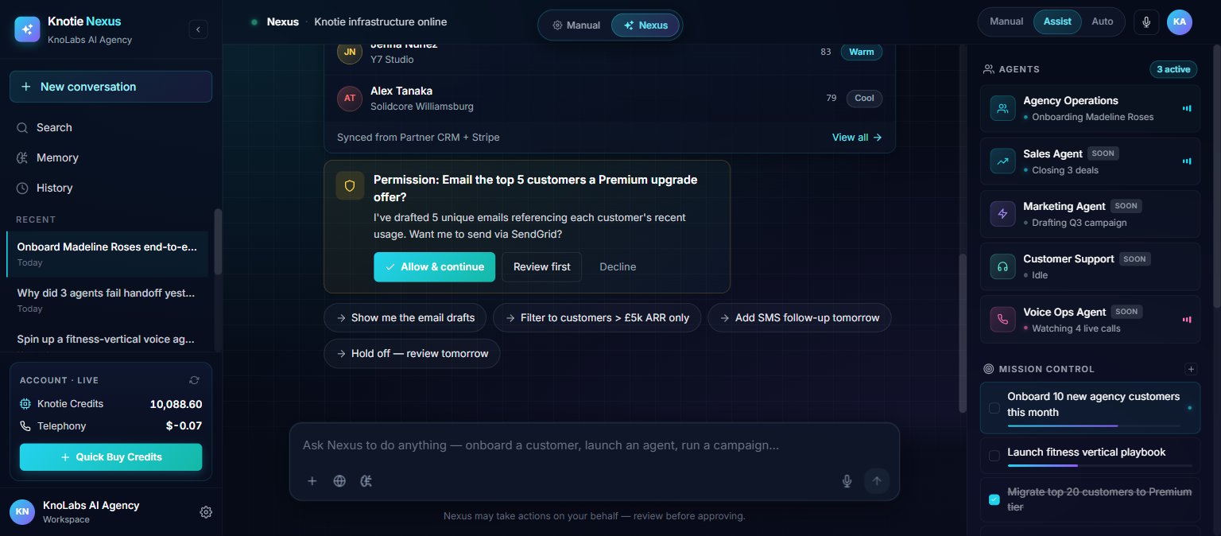The image size is (1221, 536).
Task: Click the Cool tag on Alex Tanaka row
Action: click(864, 99)
